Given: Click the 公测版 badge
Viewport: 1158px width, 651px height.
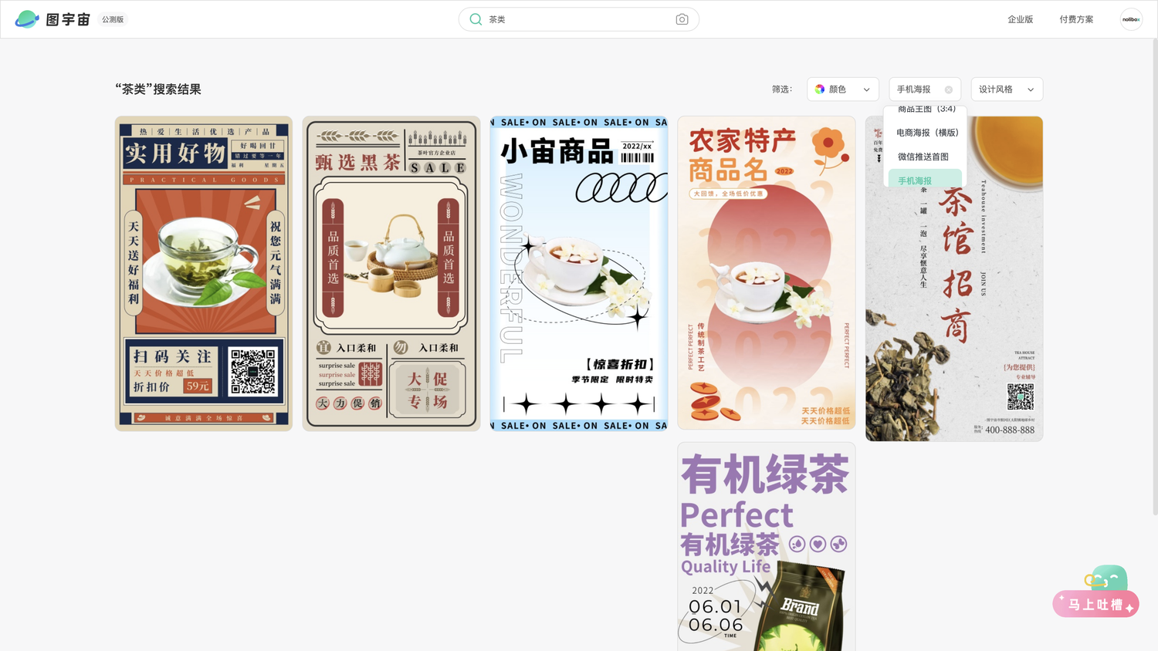Looking at the screenshot, I should tap(113, 19).
